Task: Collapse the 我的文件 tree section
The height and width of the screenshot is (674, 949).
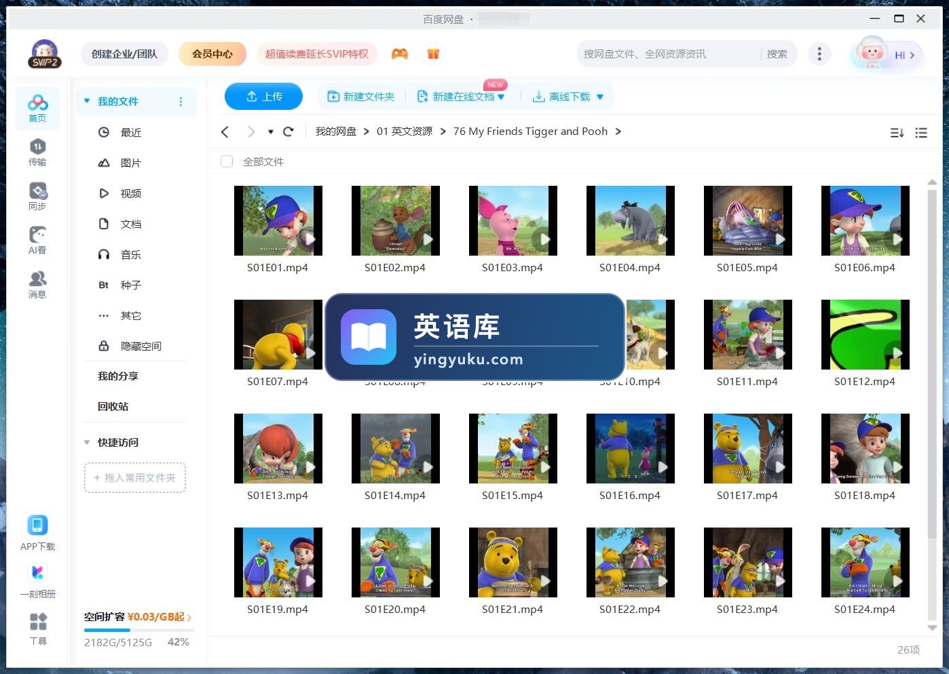Action: coord(87,101)
